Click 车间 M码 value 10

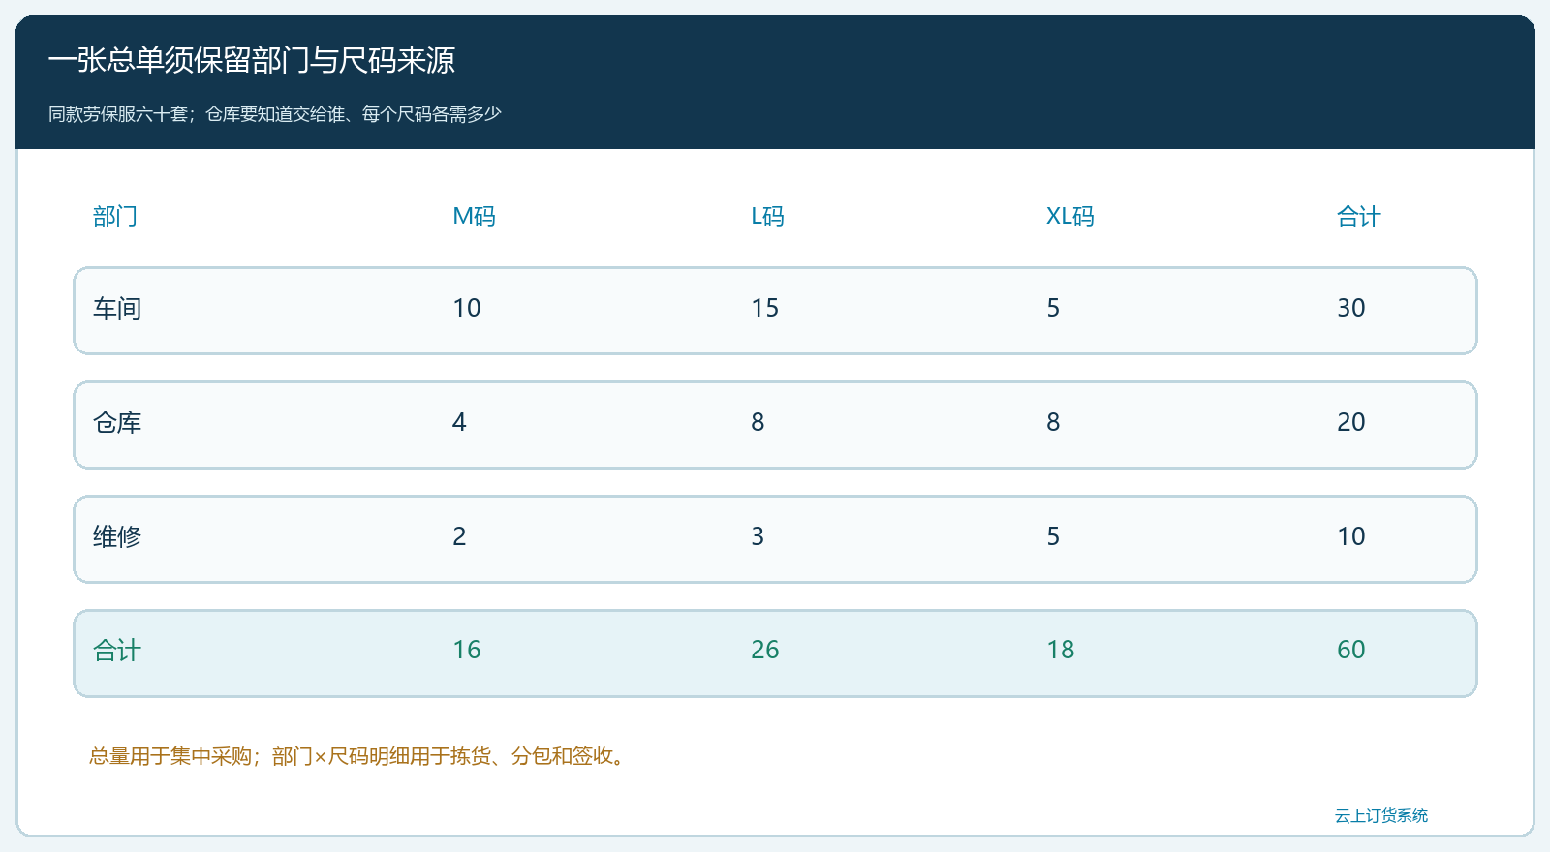(467, 308)
